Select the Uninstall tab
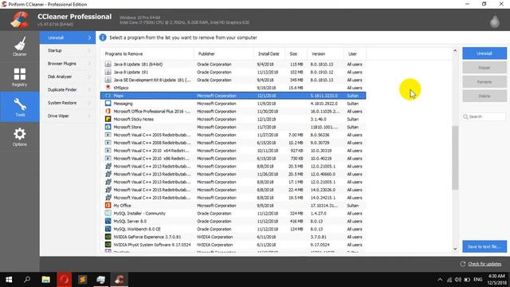This screenshot has height=287, width=510. [68, 37]
